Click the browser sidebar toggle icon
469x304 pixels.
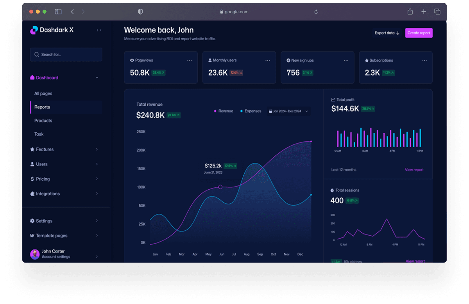coord(58,12)
